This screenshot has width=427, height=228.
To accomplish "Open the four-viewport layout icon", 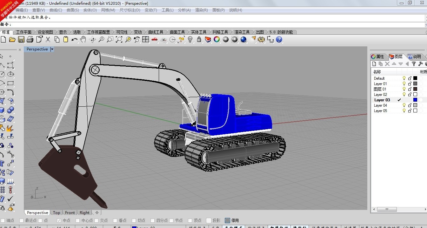I will (x=146, y=39).
